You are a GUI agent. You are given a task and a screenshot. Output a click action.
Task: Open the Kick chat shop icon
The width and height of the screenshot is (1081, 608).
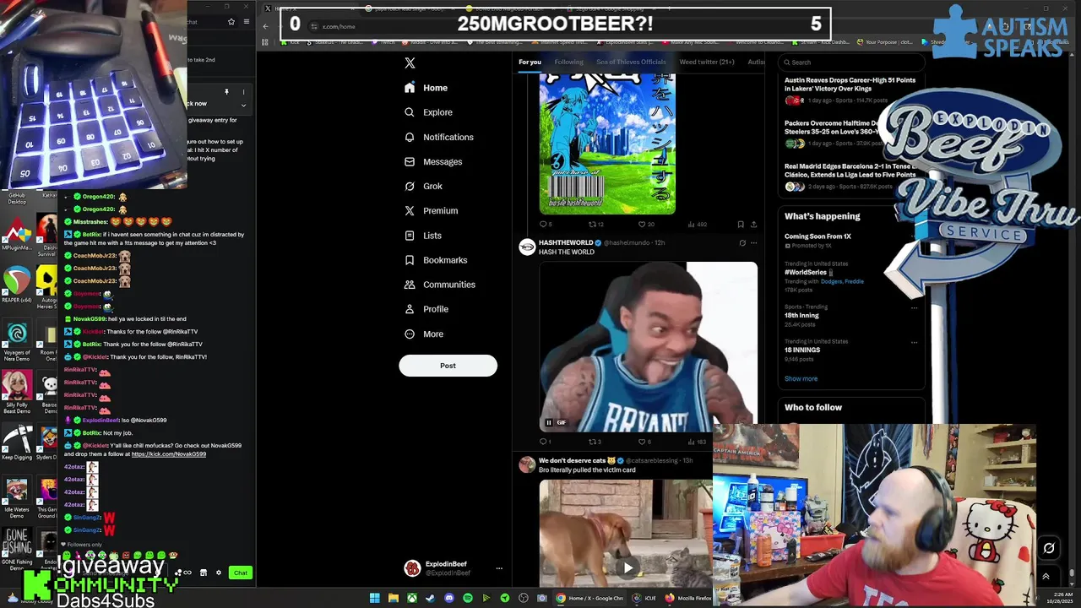[203, 573]
